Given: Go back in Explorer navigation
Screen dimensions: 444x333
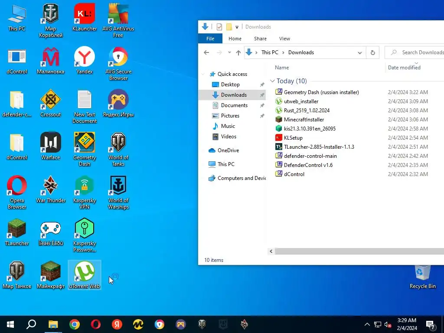Looking at the screenshot, I should (x=206, y=52).
